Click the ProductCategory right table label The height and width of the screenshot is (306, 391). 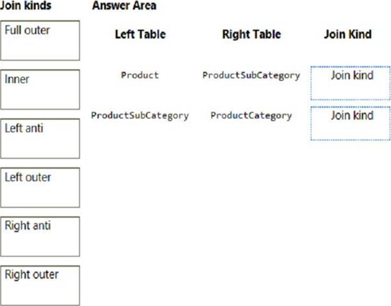pos(251,116)
